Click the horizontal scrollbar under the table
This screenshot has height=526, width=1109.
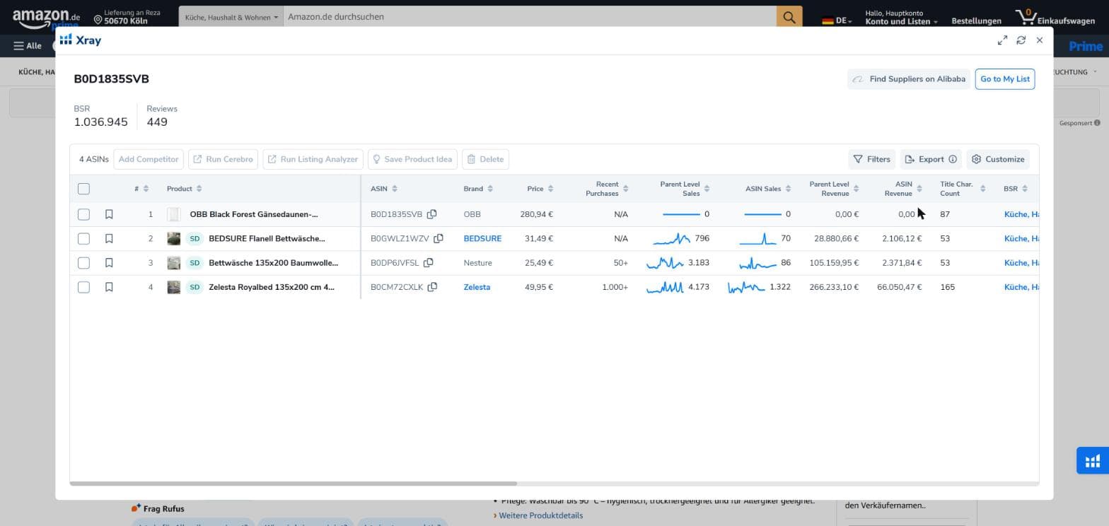(294, 484)
